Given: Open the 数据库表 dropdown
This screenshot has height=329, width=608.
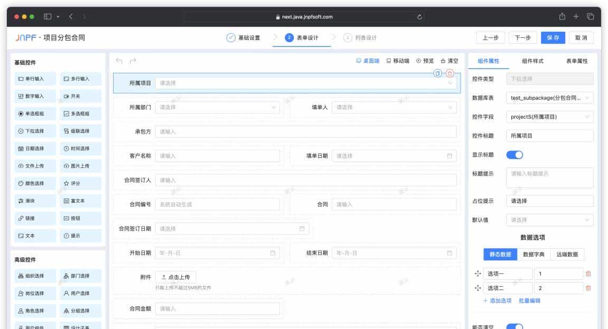Looking at the screenshot, I should tap(549, 98).
